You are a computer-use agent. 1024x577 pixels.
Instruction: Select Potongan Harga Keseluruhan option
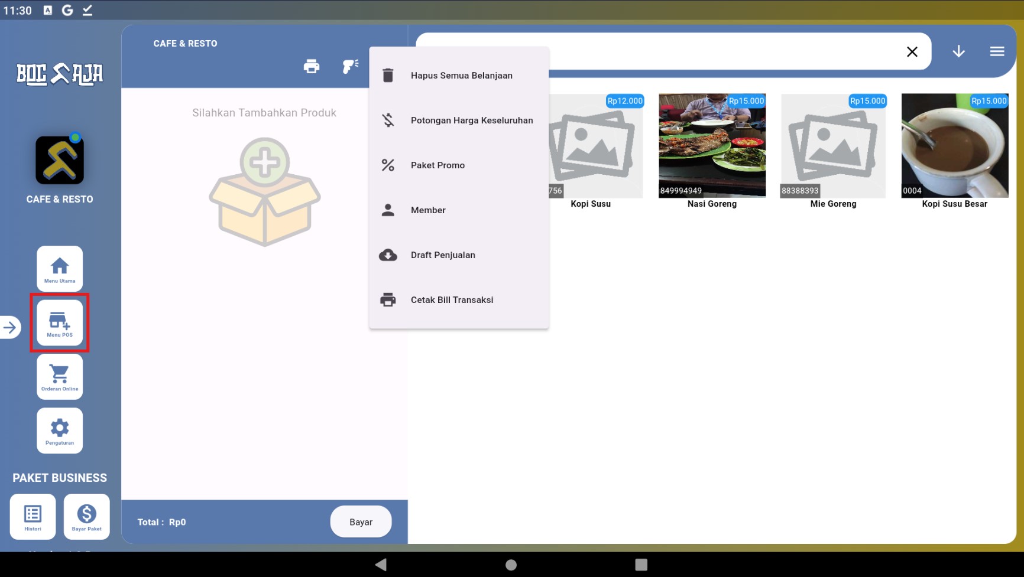click(x=459, y=120)
